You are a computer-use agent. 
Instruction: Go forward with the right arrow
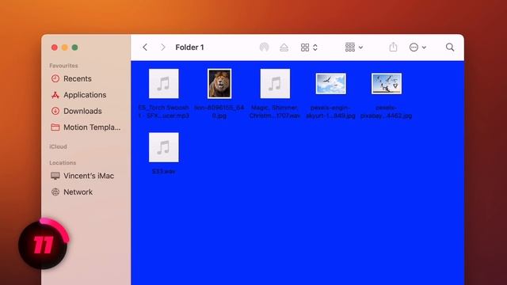tap(163, 47)
